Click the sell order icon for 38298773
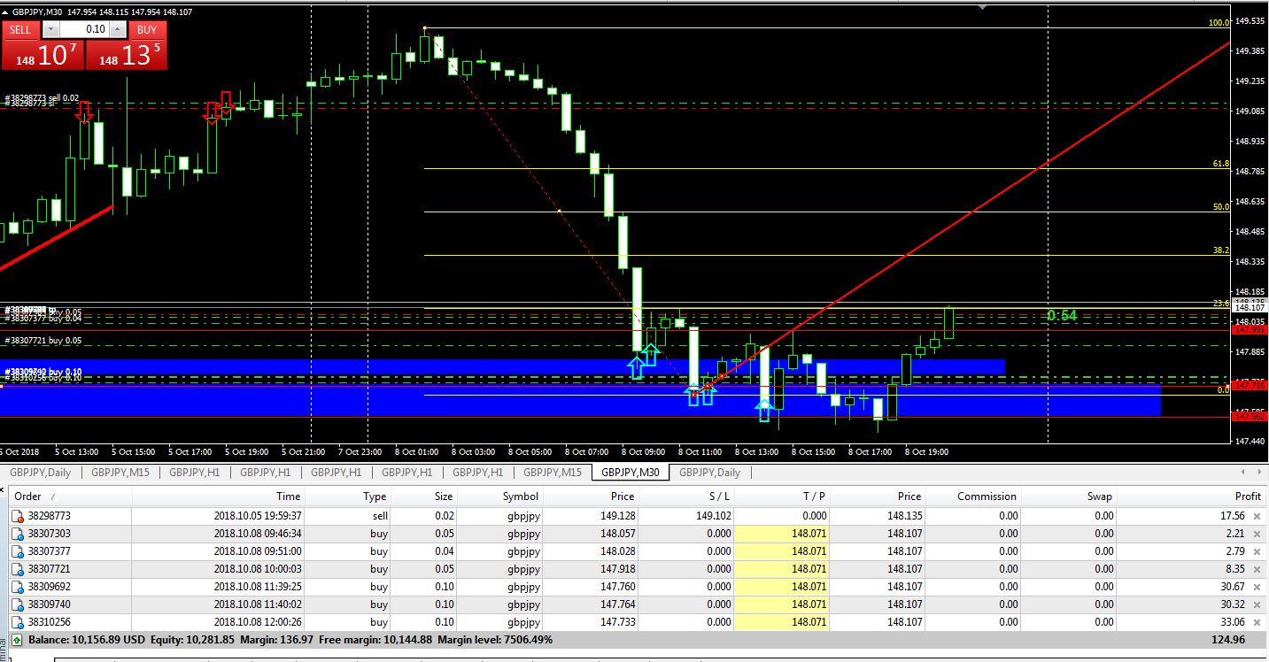 click(17, 516)
